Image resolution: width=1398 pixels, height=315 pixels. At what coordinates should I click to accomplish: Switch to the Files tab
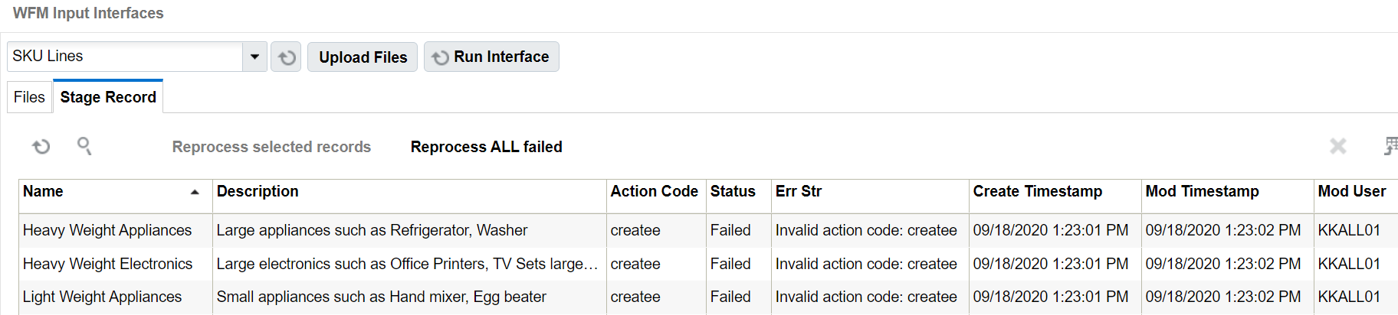click(29, 97)
